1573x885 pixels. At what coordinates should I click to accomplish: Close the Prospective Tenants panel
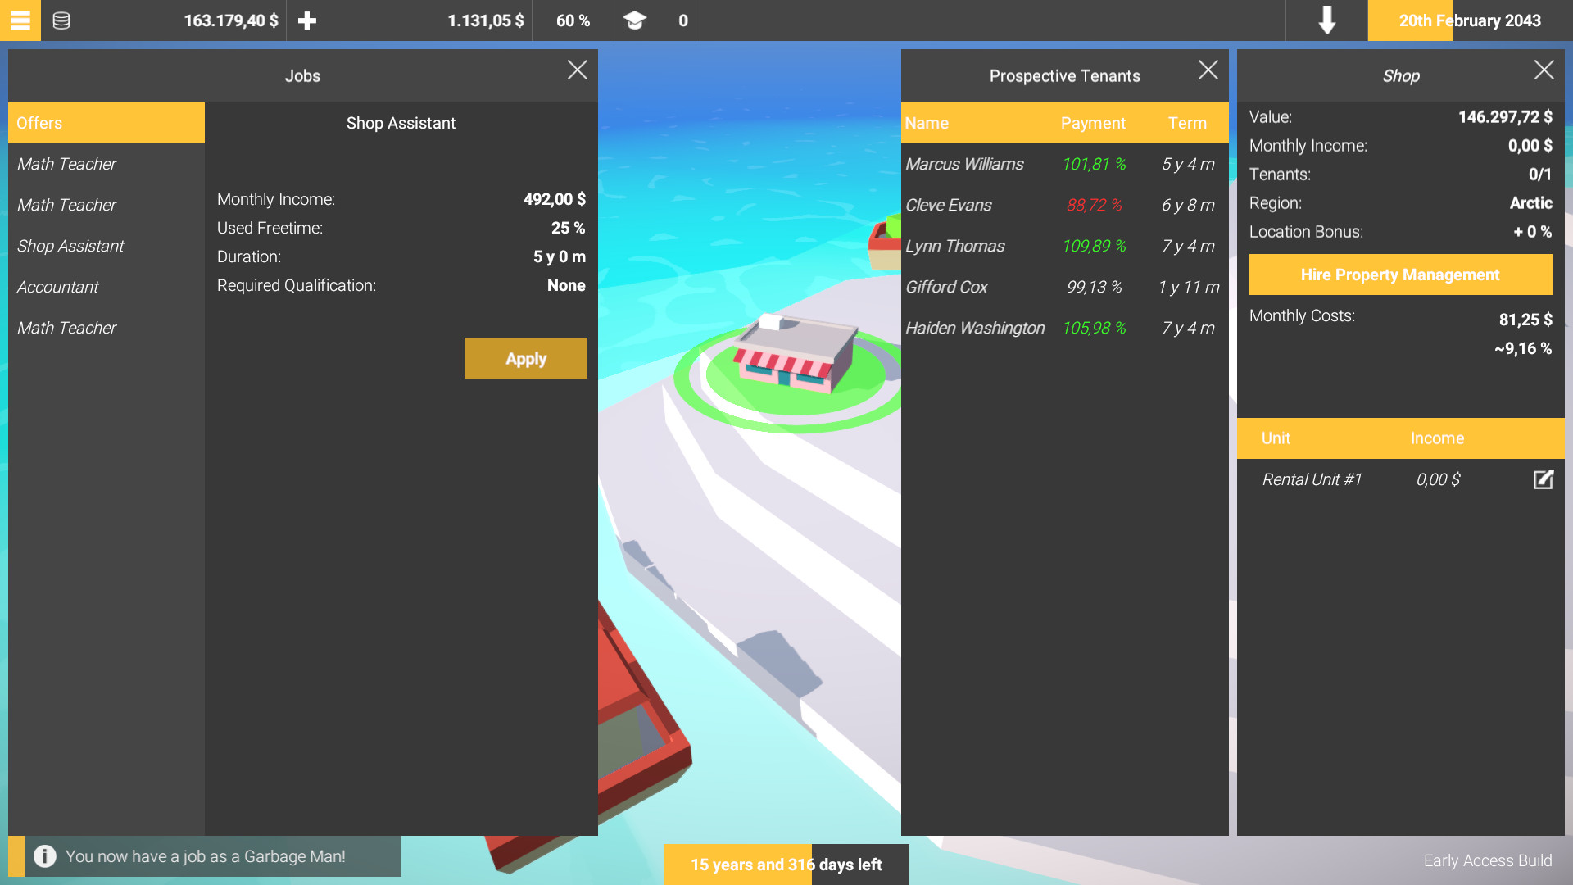click(x=1208, y=70)
